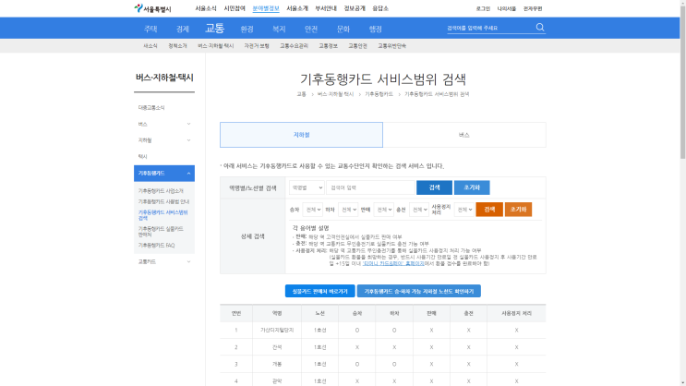Expand 버스 chevron in sidebar
The width and height of the screenshot is (686, 386).
(188, 124)
